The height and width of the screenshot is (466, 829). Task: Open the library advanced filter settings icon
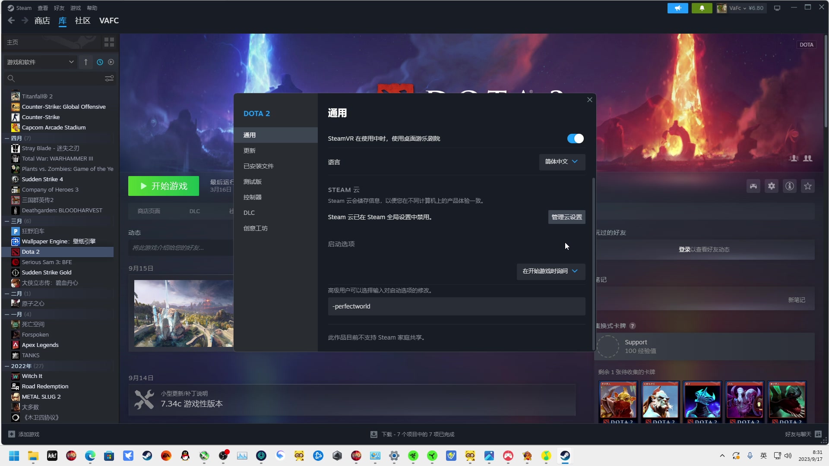tap(109, 79)
